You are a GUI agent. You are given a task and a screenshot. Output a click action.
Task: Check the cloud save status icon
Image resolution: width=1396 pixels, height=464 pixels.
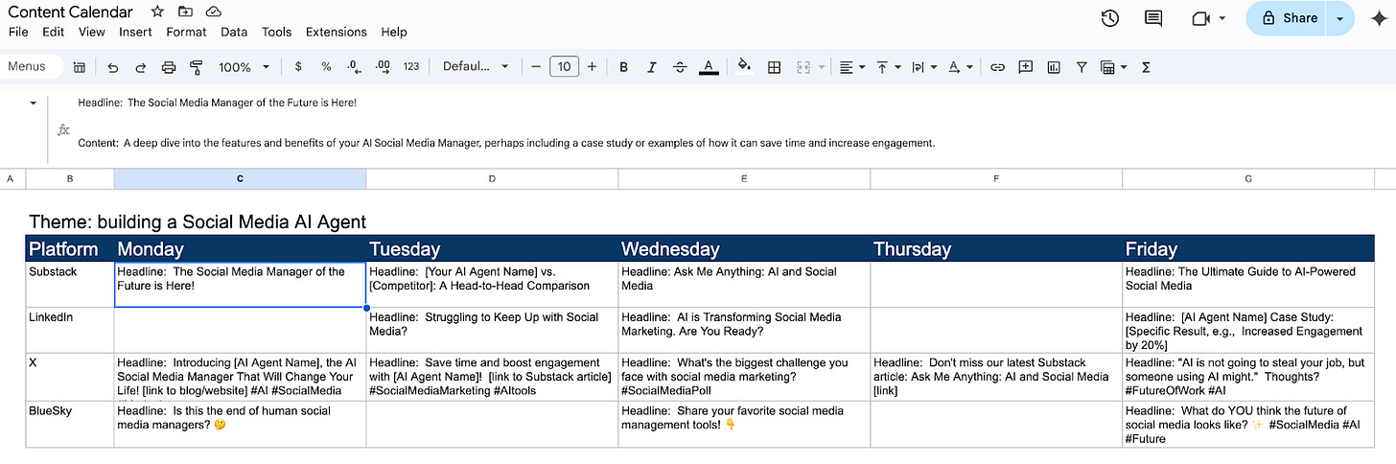213,12
